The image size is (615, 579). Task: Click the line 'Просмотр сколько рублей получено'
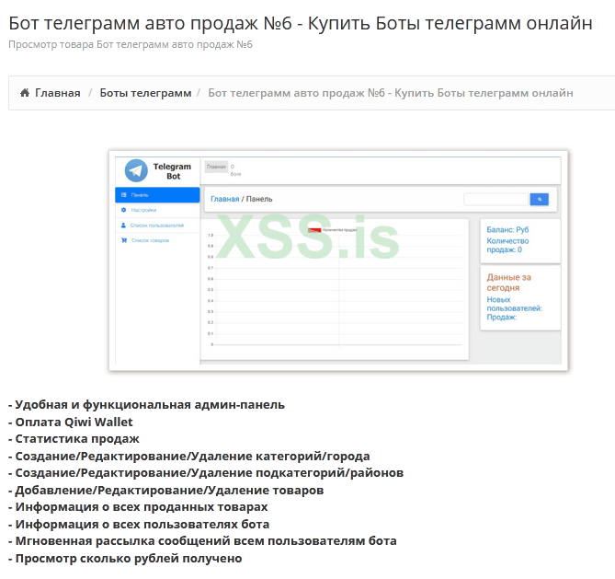pos(125,559)
